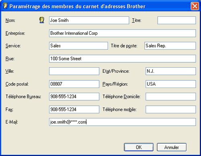201x156 pixels.
Task: Click the Service: label
Action: click(13, 46)
